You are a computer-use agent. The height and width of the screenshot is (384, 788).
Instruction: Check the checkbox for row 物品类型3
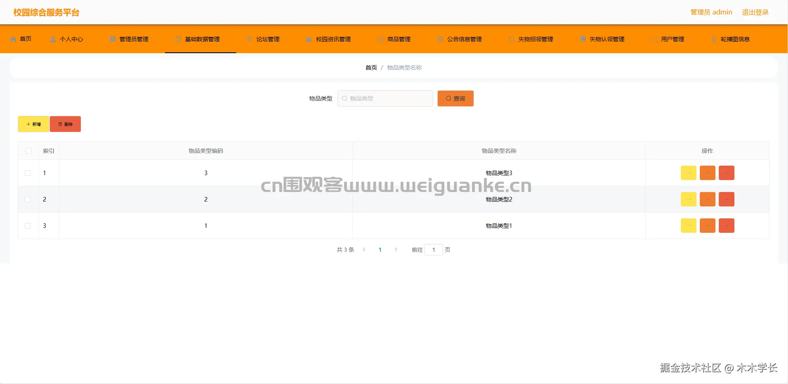coord(28,173)
